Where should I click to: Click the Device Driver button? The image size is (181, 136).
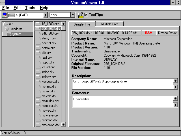(167, 33)
